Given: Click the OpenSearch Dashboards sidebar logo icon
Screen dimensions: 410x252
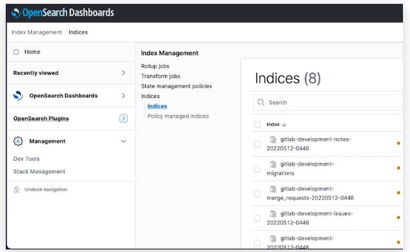Looking at the screenshot, I should [x=18, y=96].
